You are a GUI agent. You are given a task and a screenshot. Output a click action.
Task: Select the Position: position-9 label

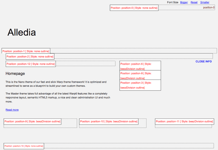tap(32, 121)
